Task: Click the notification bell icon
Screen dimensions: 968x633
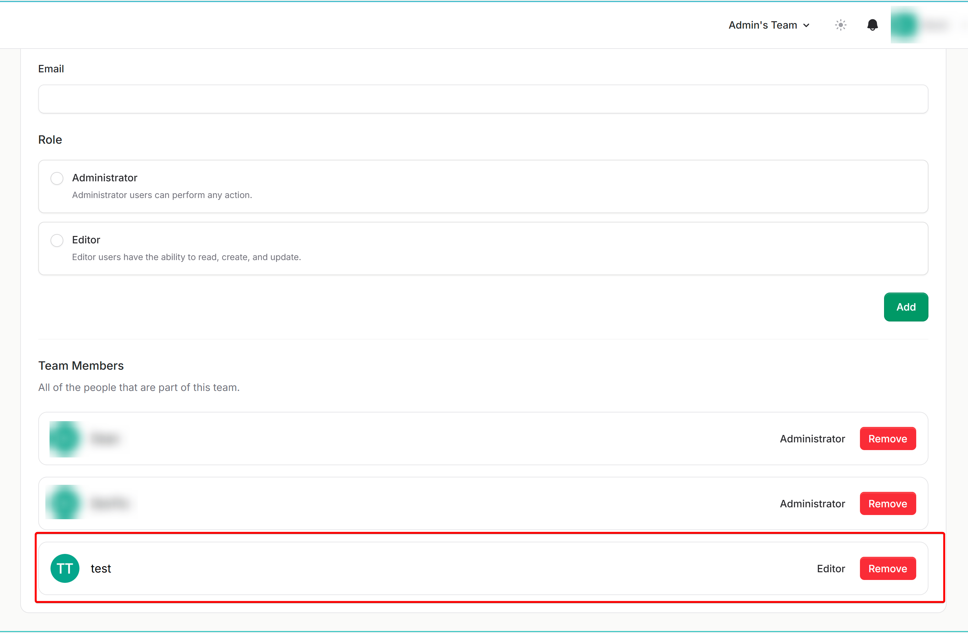Action: click(x=872, y=25)
